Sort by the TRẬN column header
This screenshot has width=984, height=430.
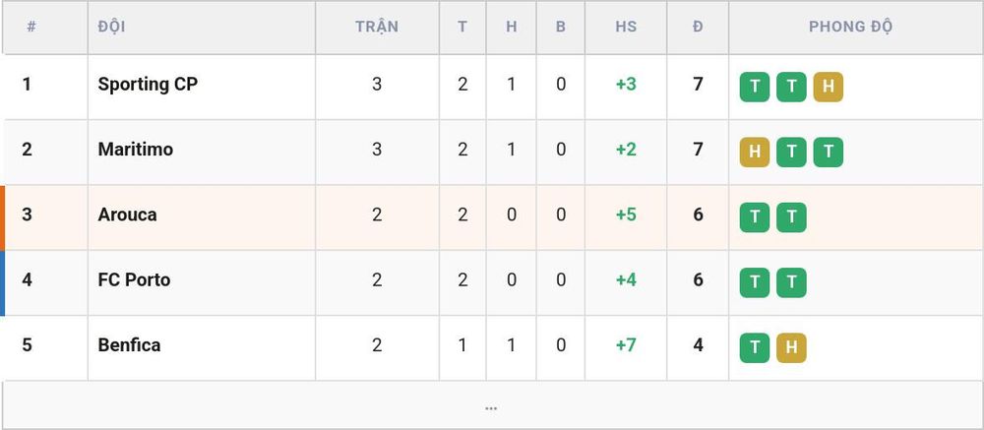click(x=377, y=27)
